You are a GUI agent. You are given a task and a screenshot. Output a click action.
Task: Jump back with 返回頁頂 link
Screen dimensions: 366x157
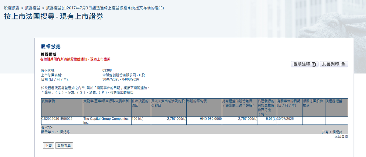tap(341, 136)
